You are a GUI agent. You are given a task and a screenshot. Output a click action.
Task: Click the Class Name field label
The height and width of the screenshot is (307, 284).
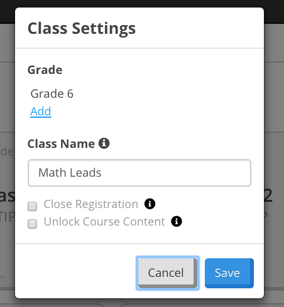[x=61, y=143]
